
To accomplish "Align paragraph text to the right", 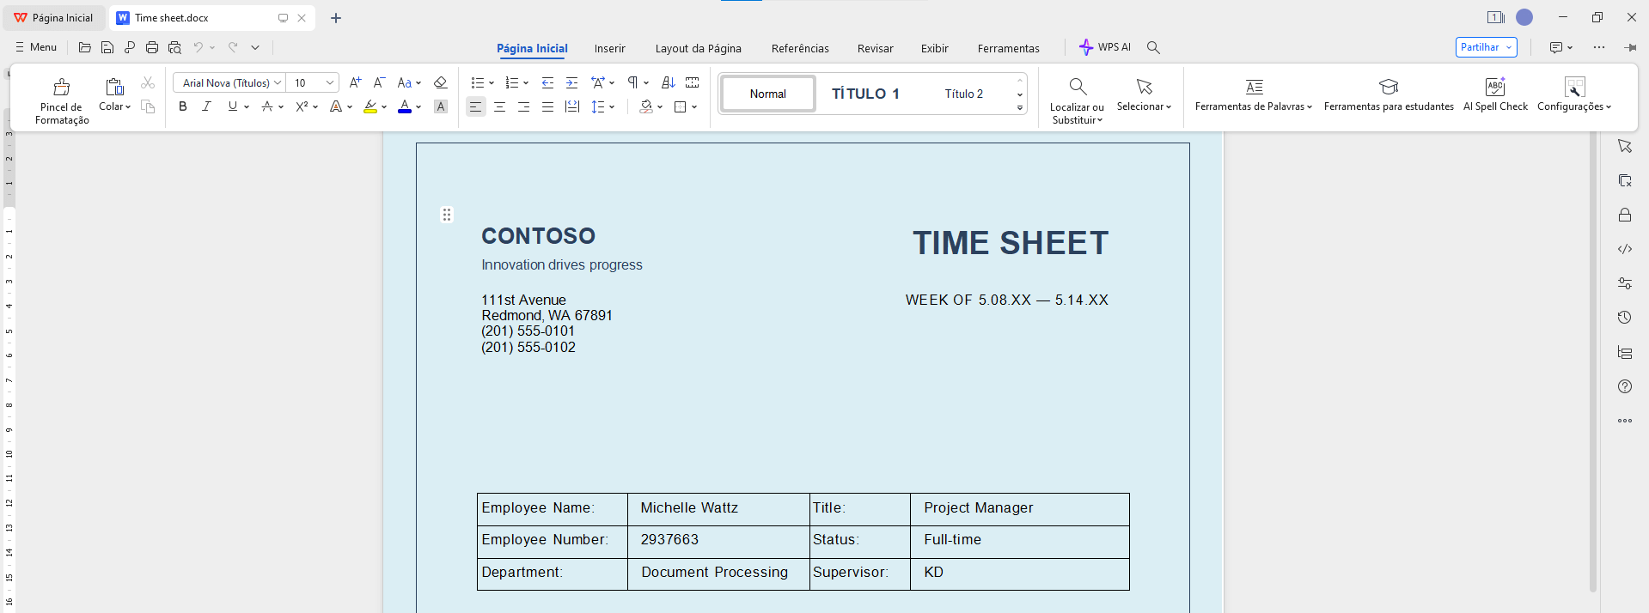I will [x=523, y=106].
